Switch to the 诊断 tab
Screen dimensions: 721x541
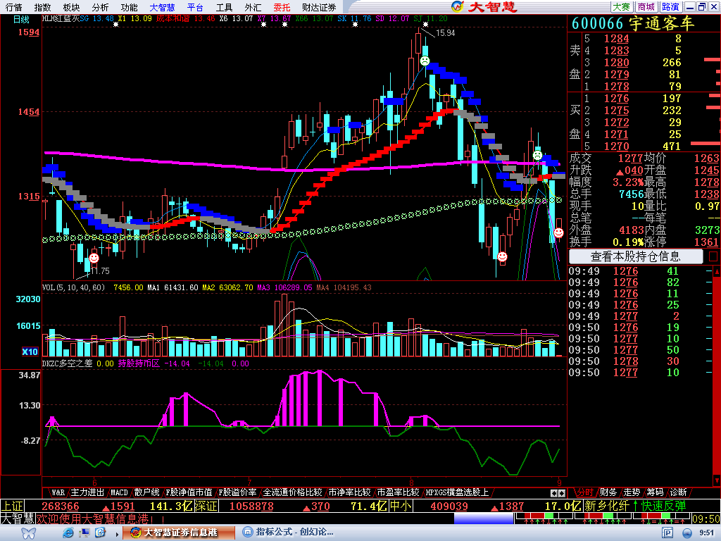click(x=679, y=492)
